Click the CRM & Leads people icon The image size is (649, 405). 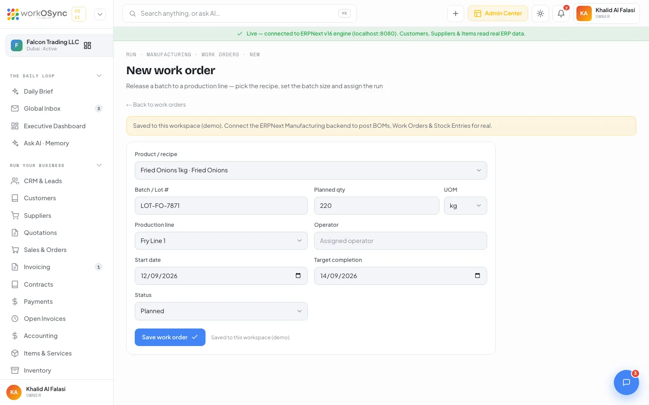[15, 181]
